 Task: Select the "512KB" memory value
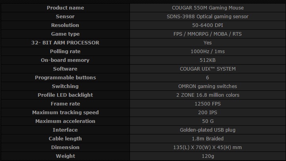(207, 60)
